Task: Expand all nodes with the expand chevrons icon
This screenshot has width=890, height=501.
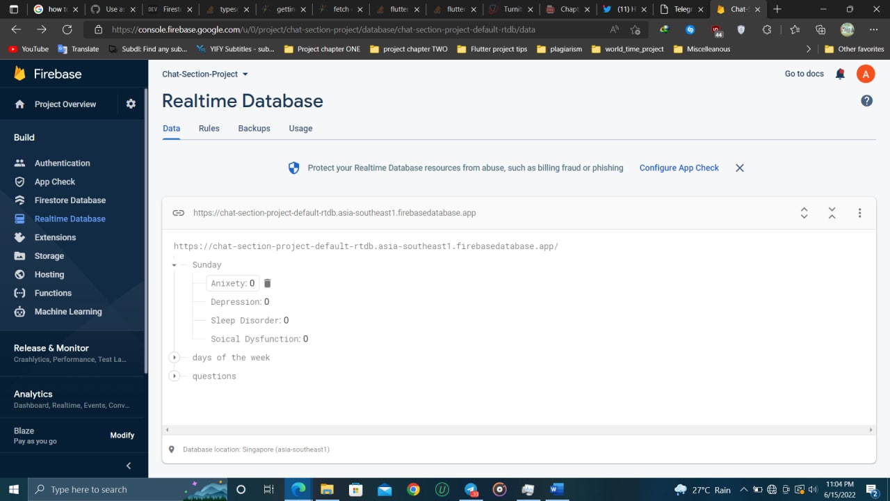Action: click(x=804, y=213)
